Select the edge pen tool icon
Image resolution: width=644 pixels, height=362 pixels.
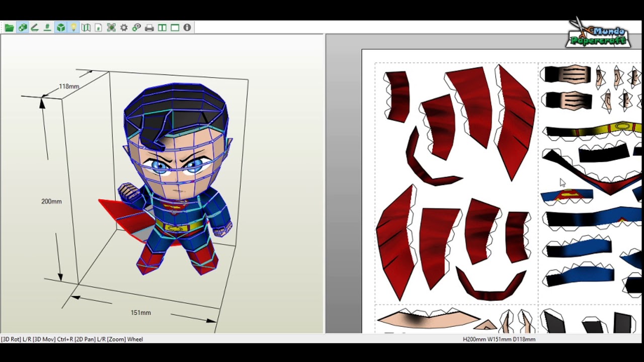[x=35, y=28]
